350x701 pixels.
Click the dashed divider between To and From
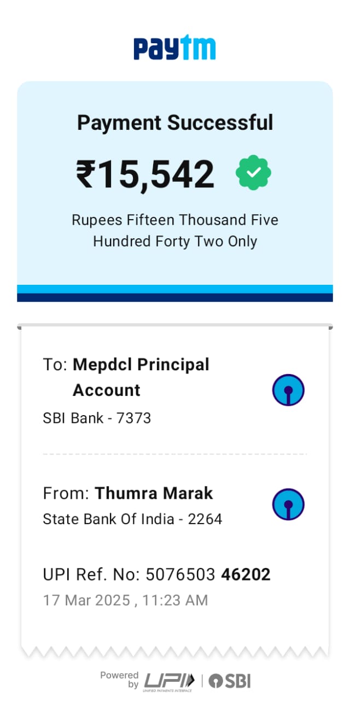(175, 454)
